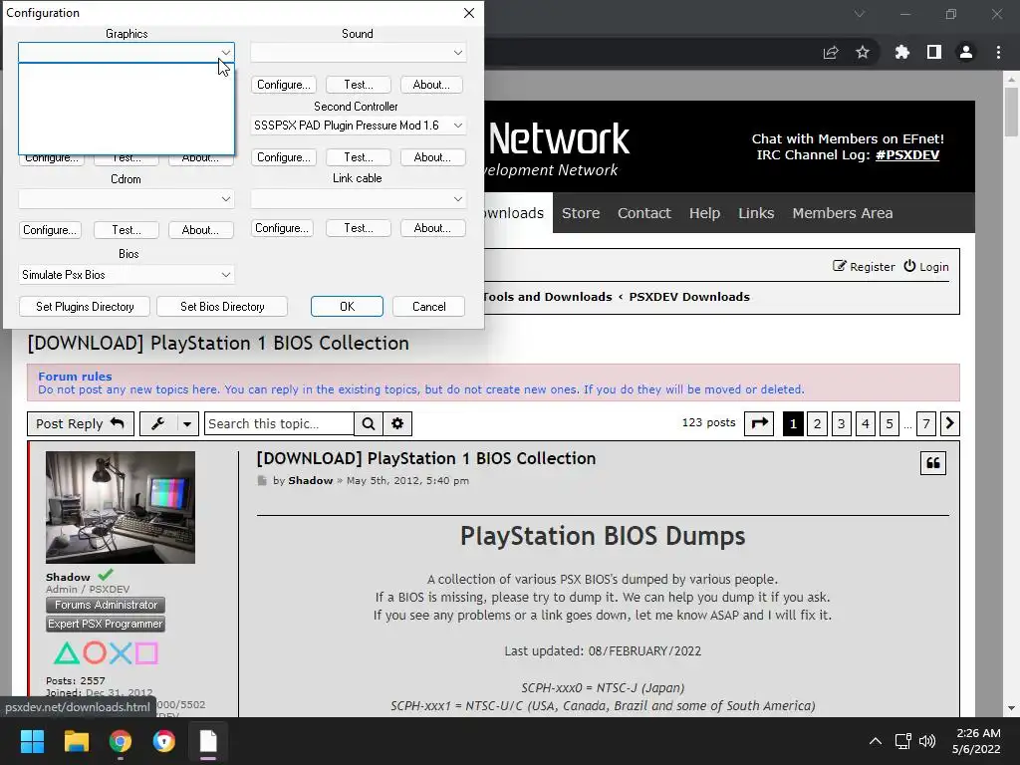The image size is (1020, 765).
Task: Click Configure under Link cable
Action: coord(282,228)
